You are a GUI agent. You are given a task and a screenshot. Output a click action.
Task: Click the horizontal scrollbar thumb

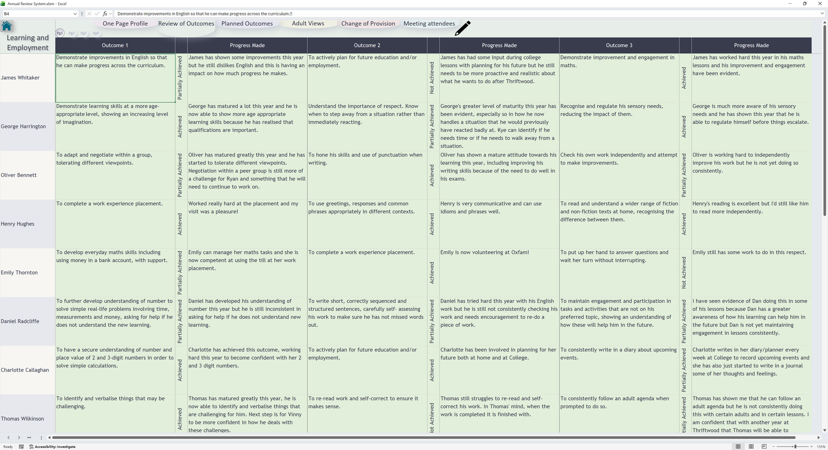(424, 437)
